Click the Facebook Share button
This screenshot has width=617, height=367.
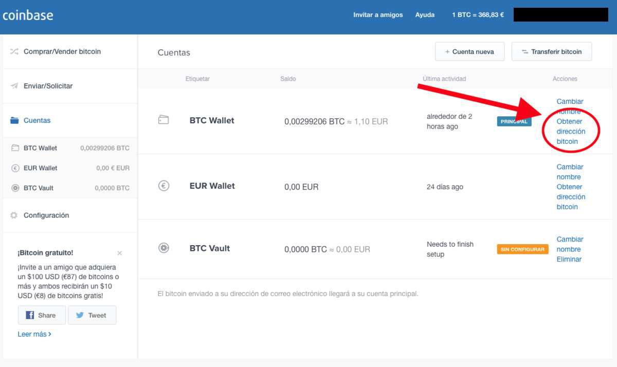(42, 315)
